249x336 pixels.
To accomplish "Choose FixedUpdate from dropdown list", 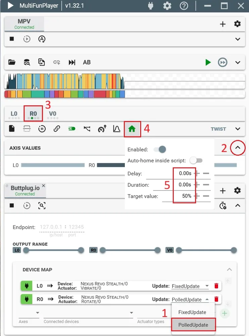I will (192, 312).
